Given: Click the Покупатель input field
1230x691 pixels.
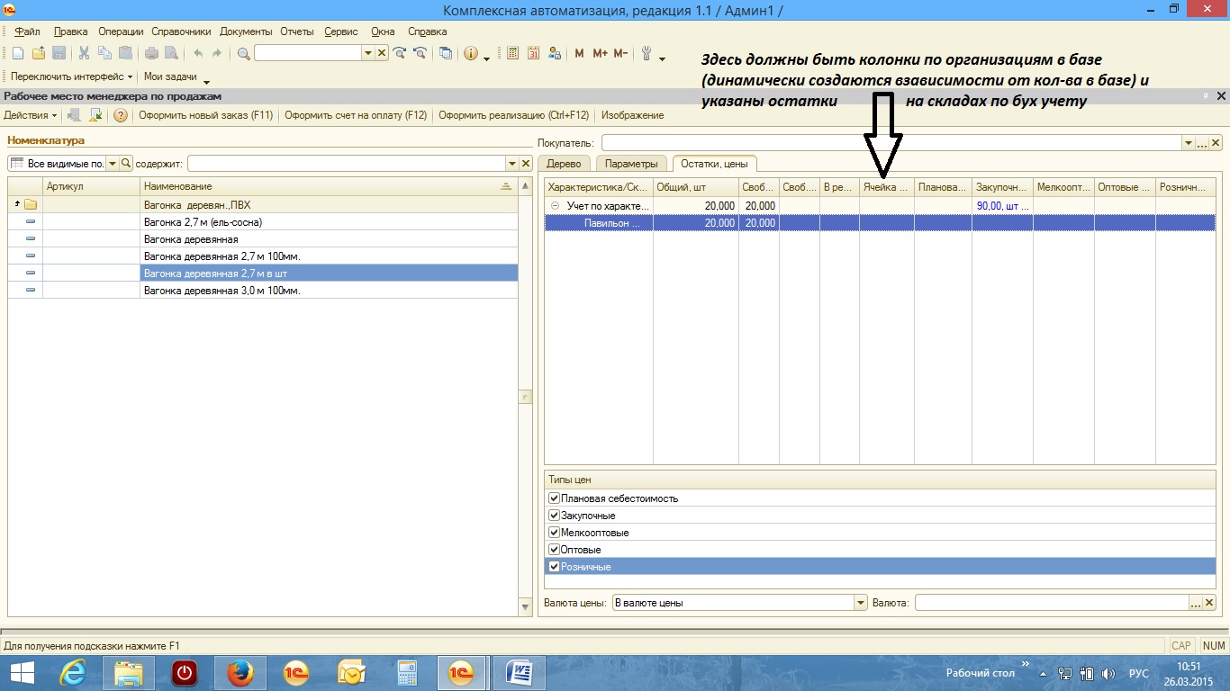Looking at the screenshot, I should coord(891,143).
